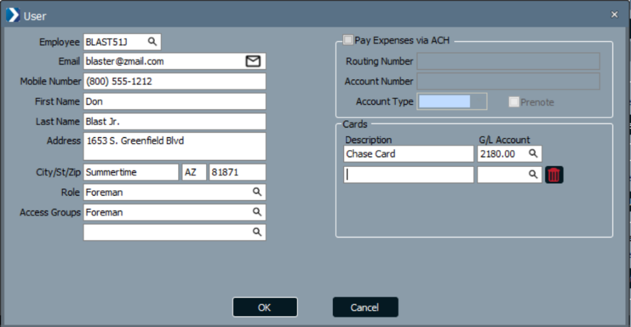Click the Employee field search magnifier icon
Screen dimensions: 631x327
pyautogui.click(x=152, y=42)
